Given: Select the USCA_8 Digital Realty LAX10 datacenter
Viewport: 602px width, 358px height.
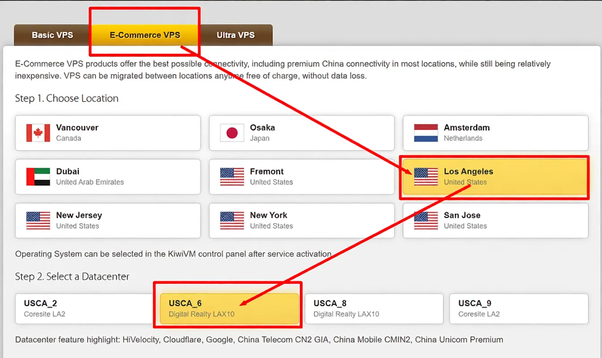Looking at the screenshot, I should point(374,309).
